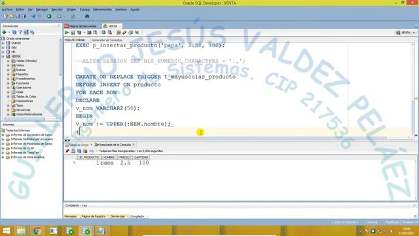Click the Filter funnel icon in Conexiones panel
This screenshot has width=419, height=236.
click(x=20, y=32)
